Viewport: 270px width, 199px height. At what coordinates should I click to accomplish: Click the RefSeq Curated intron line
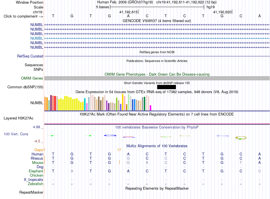point(157,56)
